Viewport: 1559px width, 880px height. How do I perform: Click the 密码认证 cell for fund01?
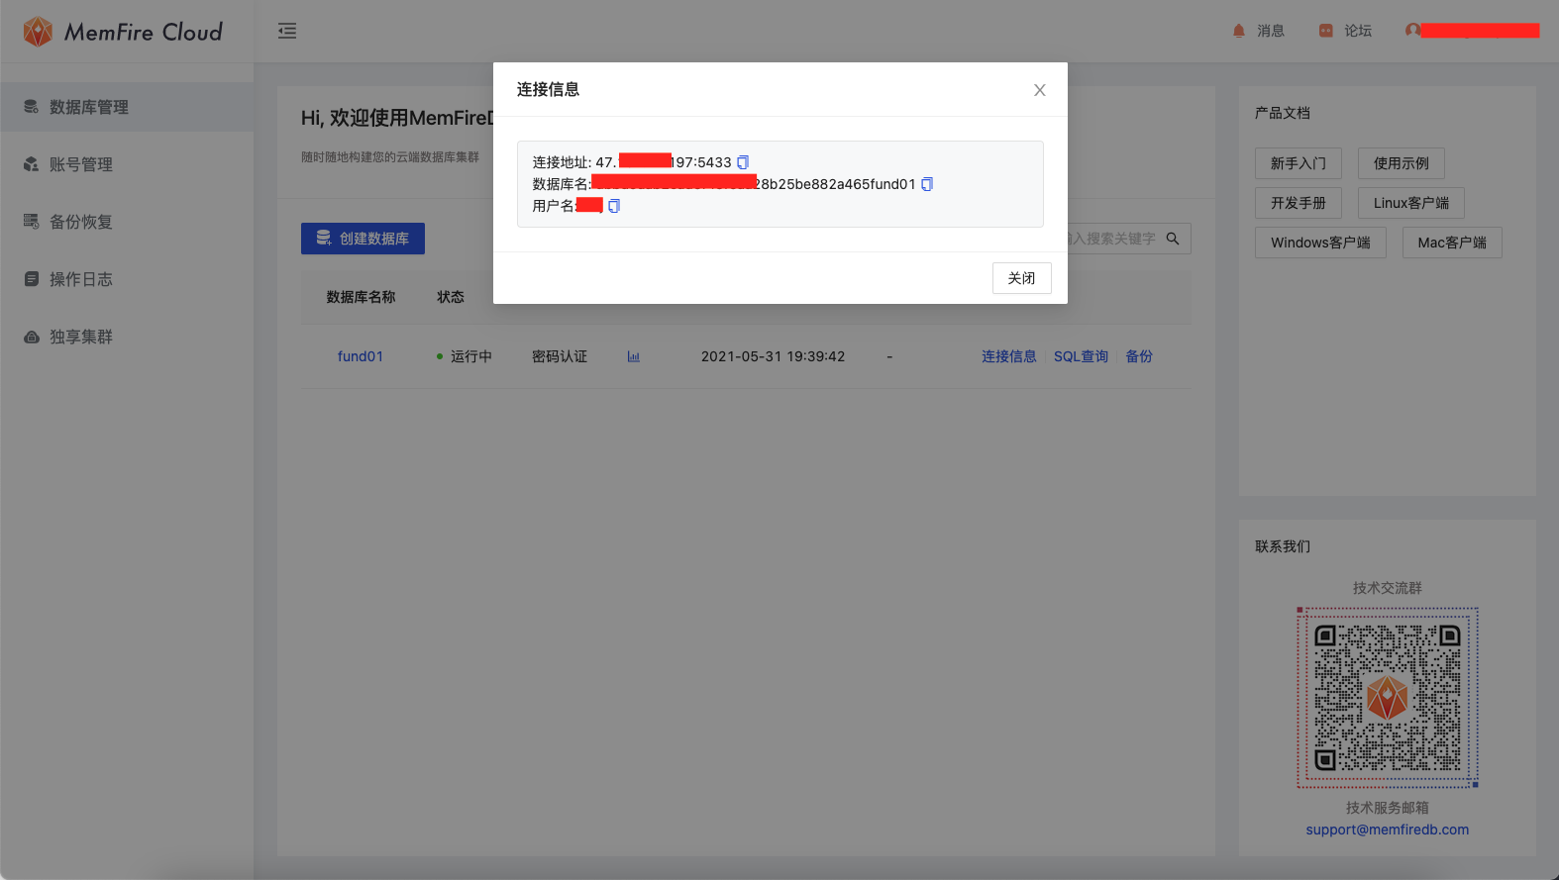coord(560,356)
